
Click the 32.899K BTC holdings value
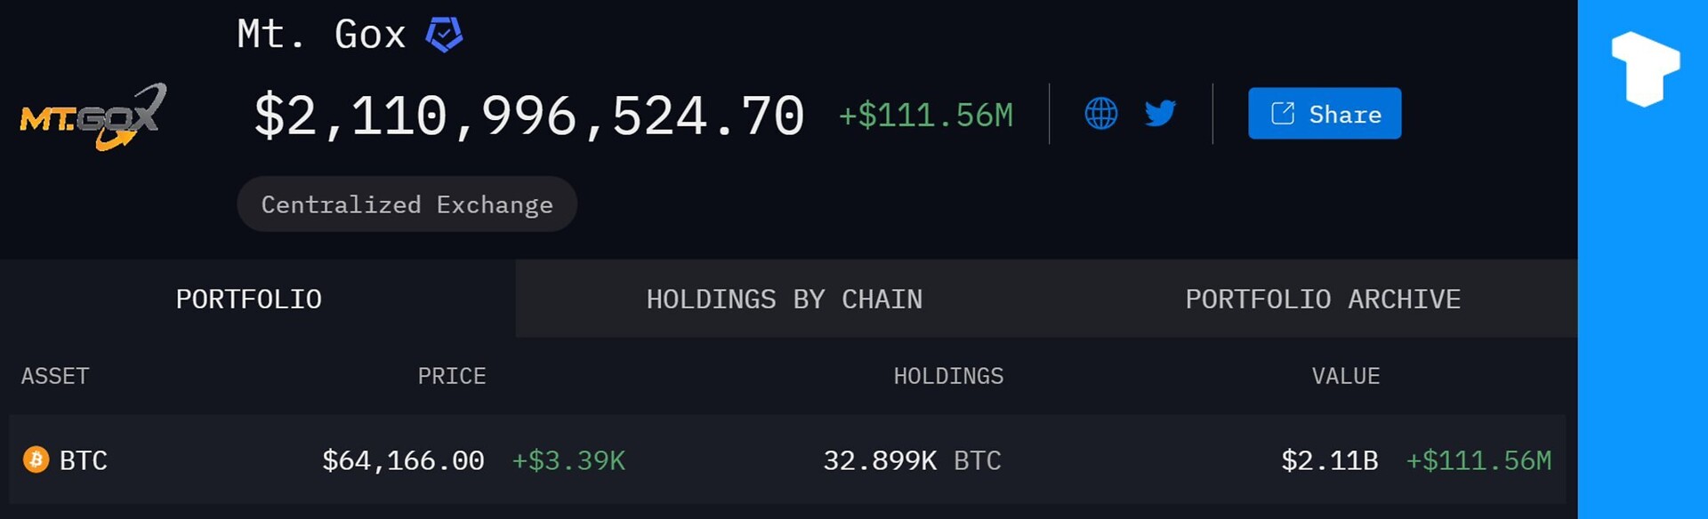pyautogui.click(x=911, y=460)
